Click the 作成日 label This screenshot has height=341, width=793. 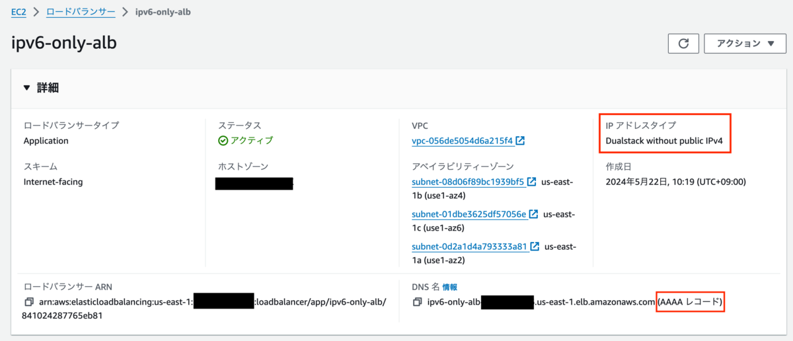[x=618, y=166]
